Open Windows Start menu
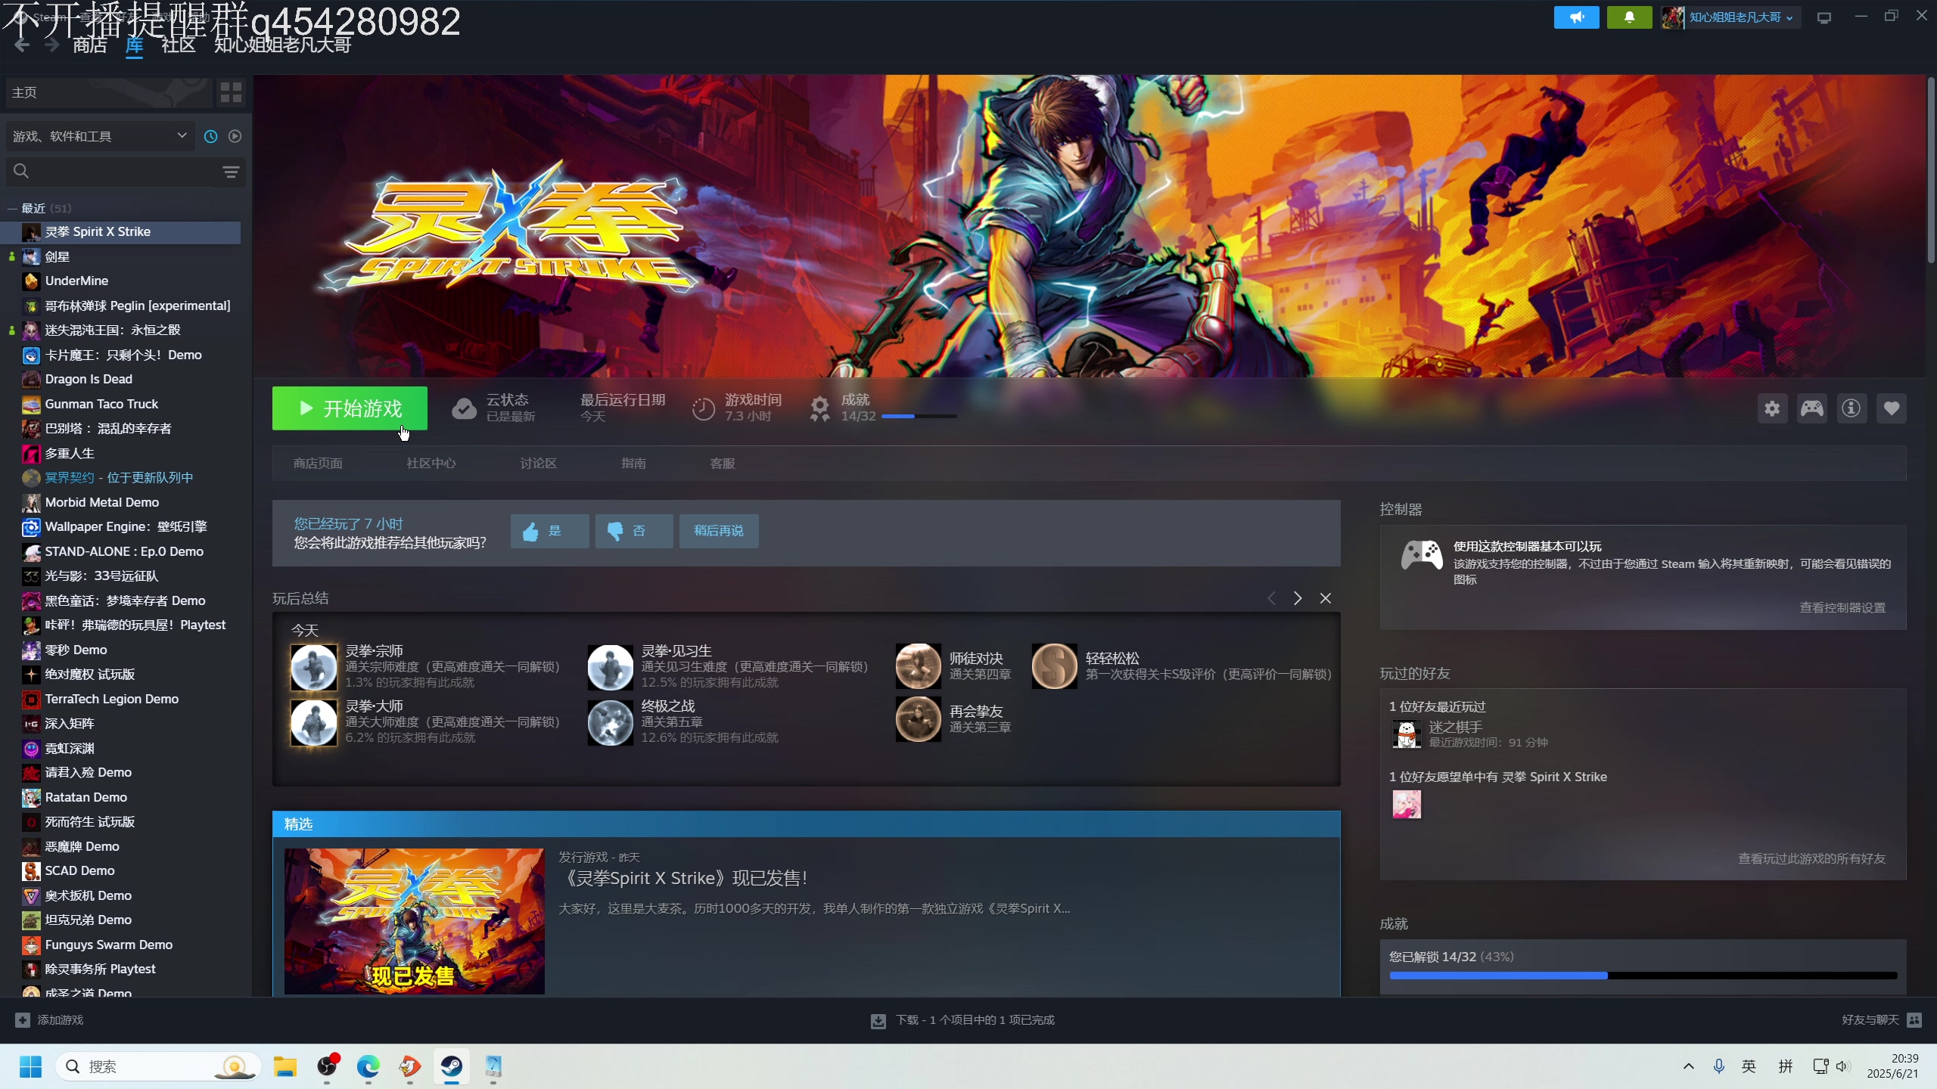 tap(30, 1066)
